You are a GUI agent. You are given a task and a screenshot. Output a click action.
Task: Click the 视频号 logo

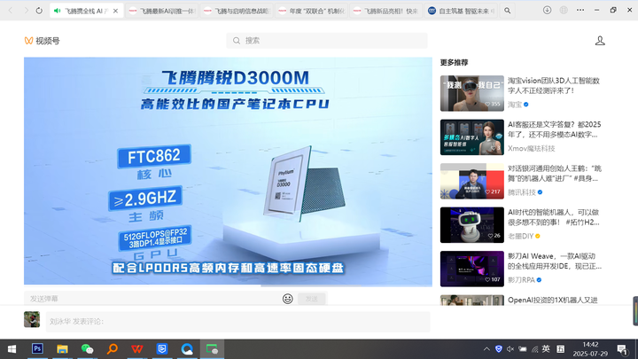[42, 41]
